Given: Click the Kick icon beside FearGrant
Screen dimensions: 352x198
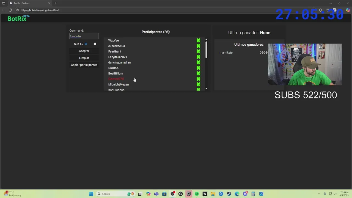Looking at the screenshot, I should pyautogui.click(x=199, y=51).
